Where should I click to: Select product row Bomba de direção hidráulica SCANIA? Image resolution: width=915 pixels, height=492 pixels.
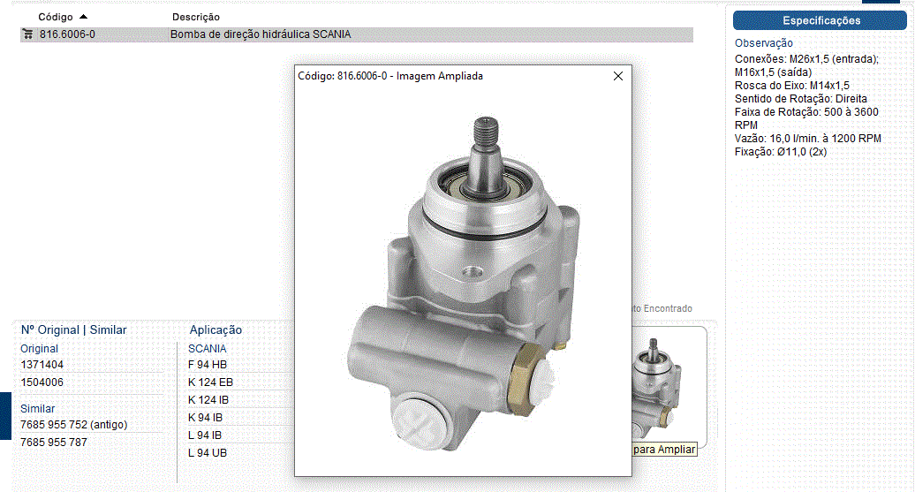(x=261, y=34)
